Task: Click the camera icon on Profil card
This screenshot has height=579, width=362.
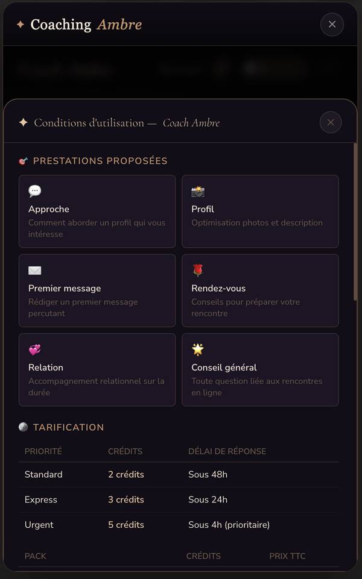Action: click(198, 192)
